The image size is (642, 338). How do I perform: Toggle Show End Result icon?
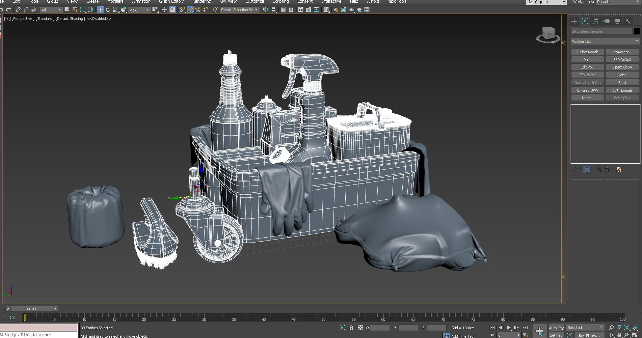tap(587, 170)
